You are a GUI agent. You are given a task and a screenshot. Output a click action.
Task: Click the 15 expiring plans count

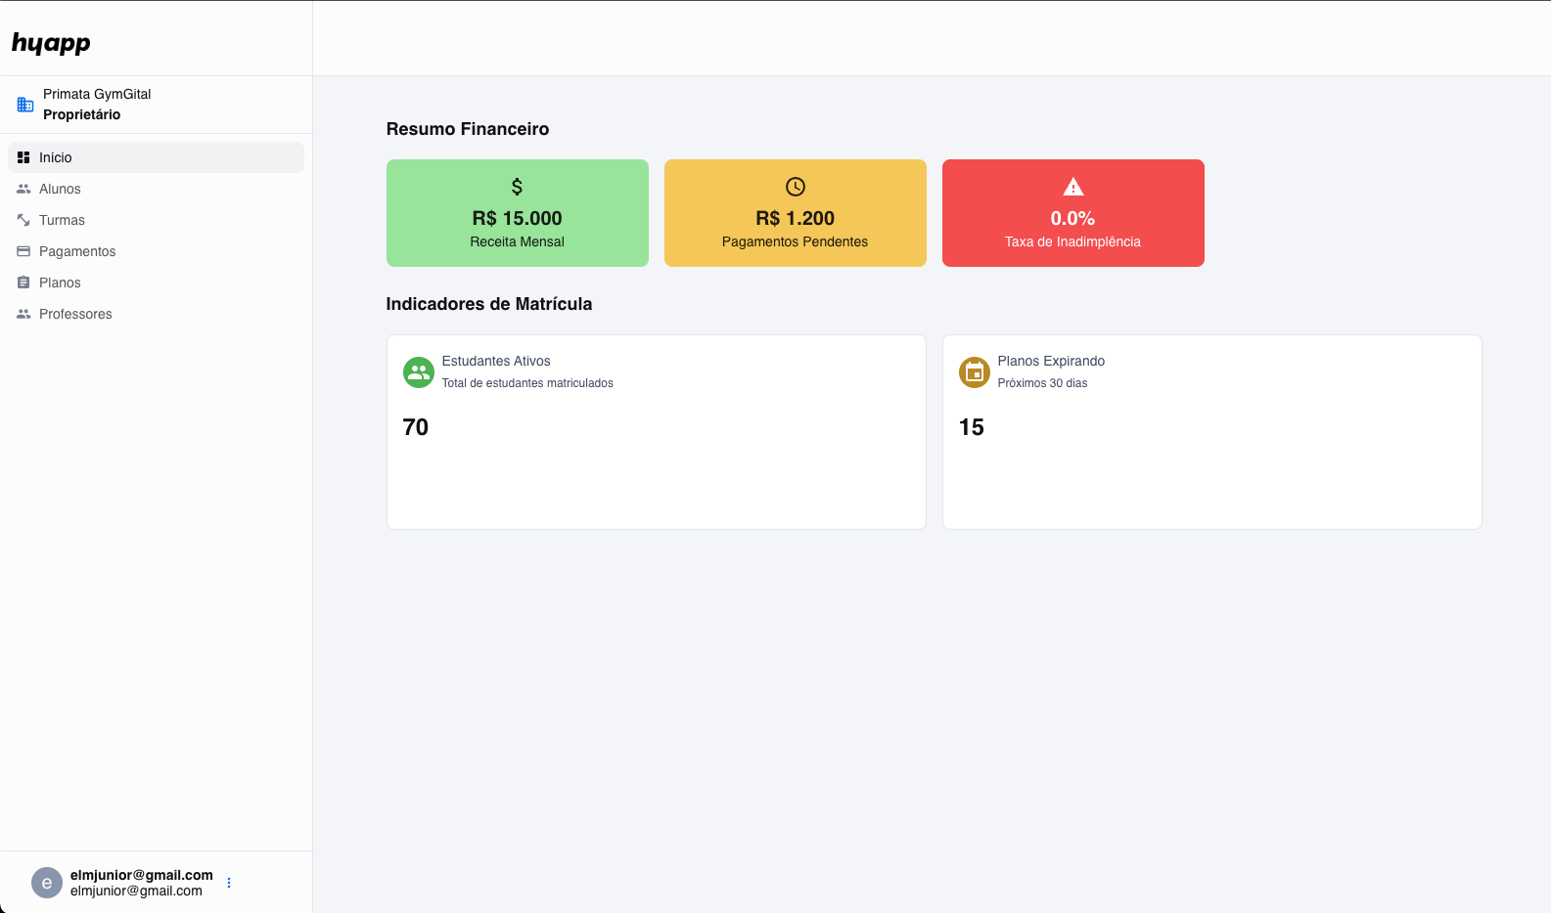click(x=972, y=427)
